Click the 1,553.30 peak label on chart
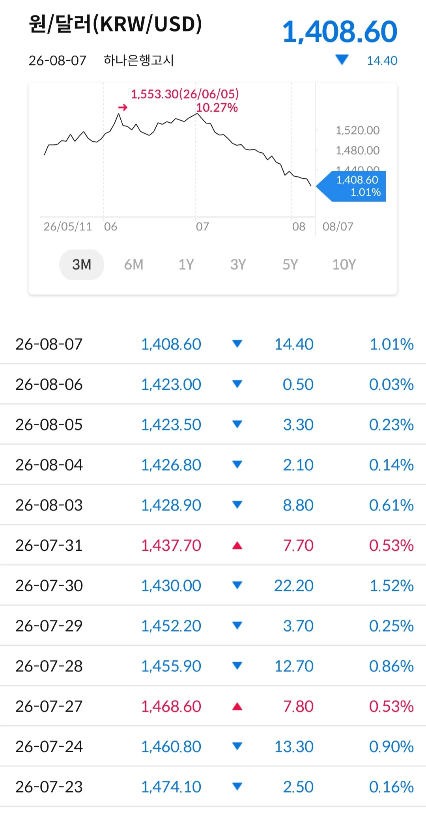The height and width of the screenshot is (815, 426). [x=185, y=94]
